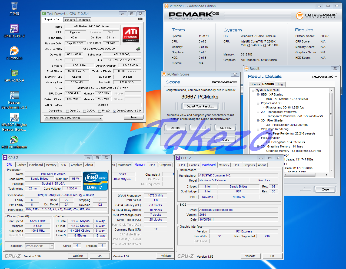
Task: Open Graphics tab in Mainboard CPU-Z window
Action: click(249, 165)
